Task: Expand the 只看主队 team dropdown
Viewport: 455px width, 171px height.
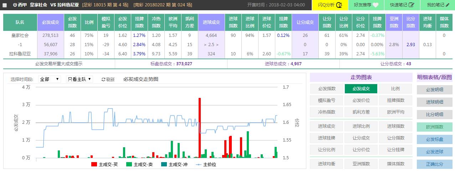Action: pyautogui.click(x=80, y=79)
